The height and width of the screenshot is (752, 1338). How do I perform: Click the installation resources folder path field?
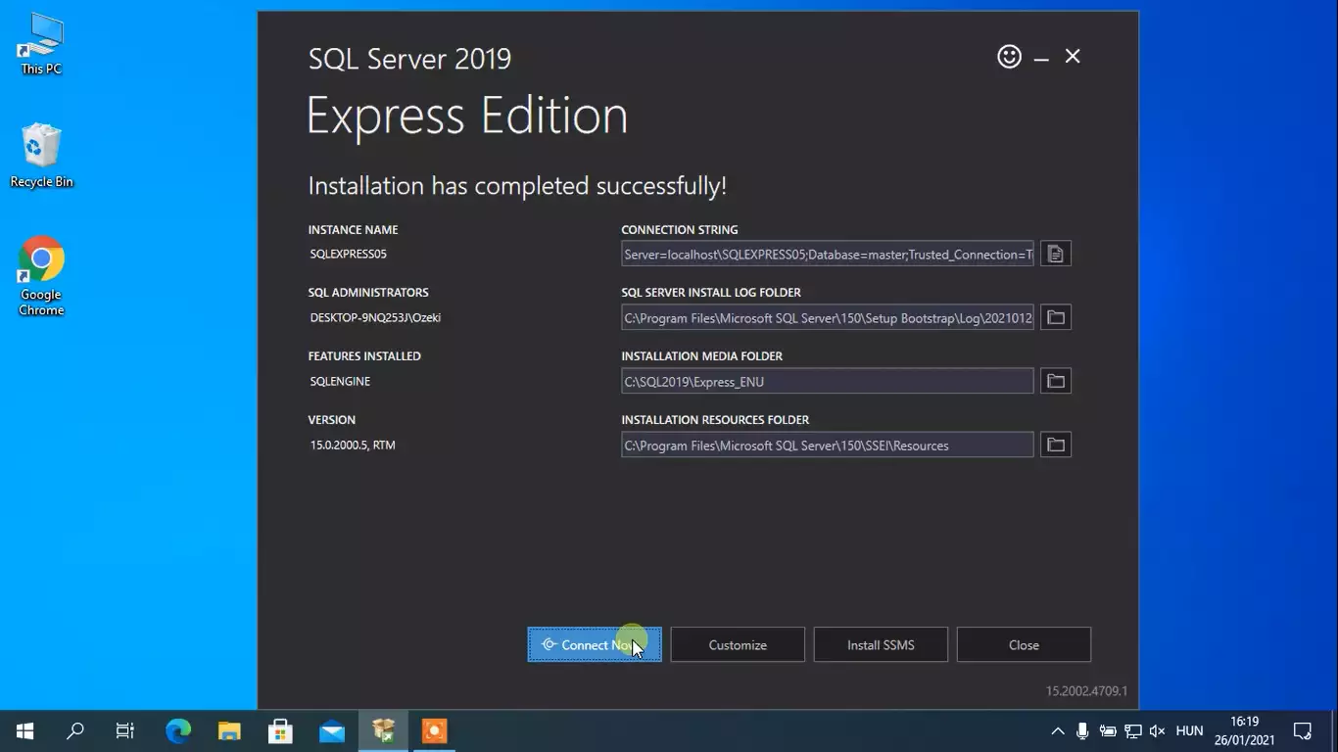[x=828, y=445]
